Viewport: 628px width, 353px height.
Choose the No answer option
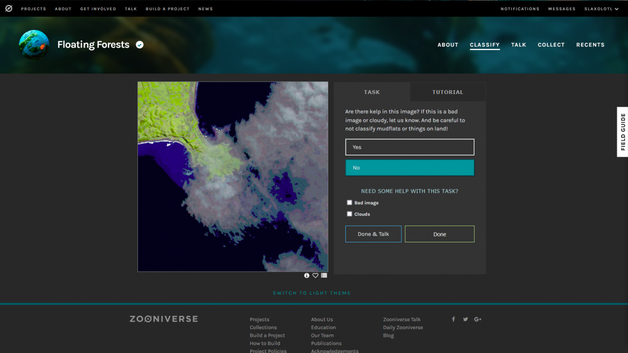coord(410,167)
